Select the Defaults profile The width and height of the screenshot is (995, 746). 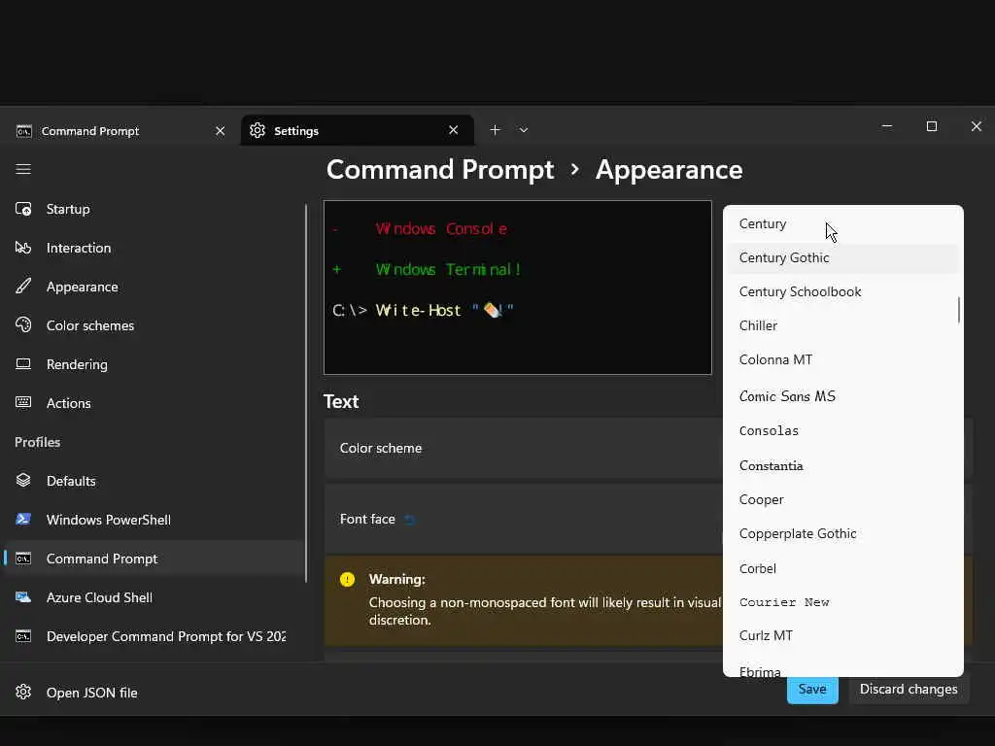coord(154,480)
